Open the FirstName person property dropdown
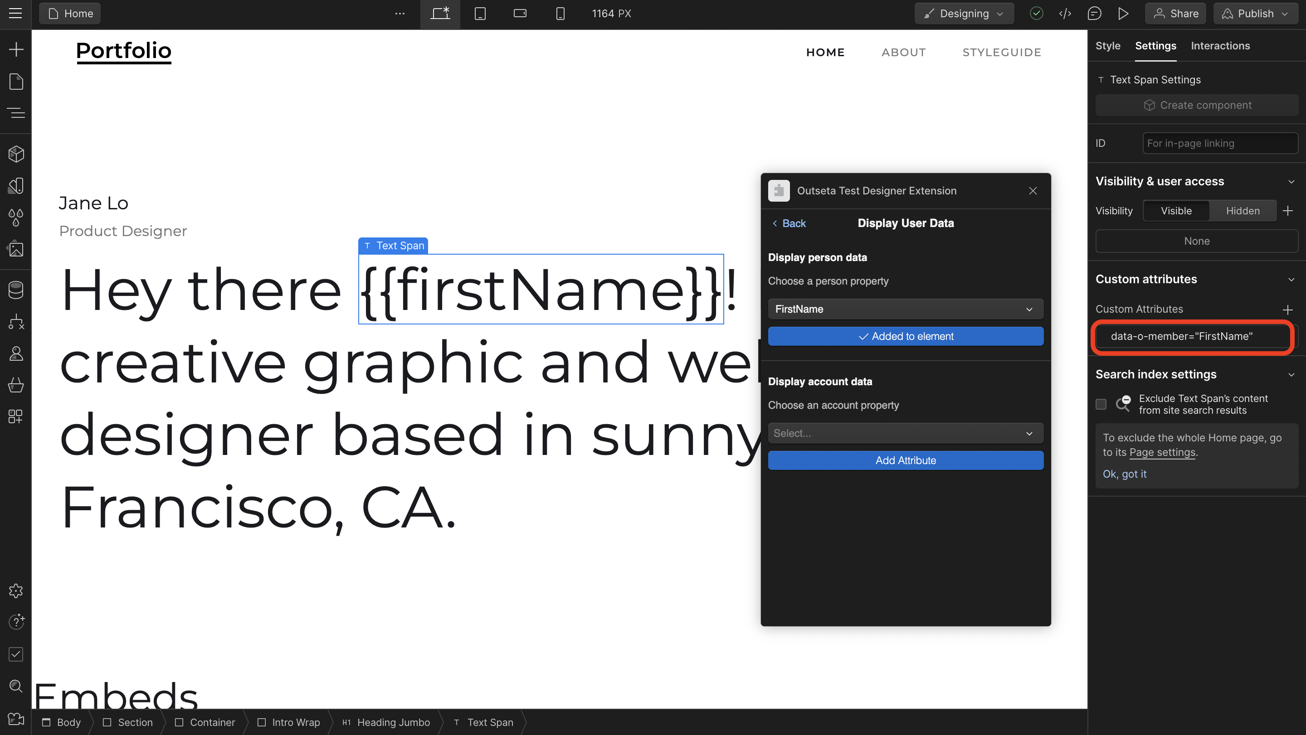 pyautogui.click(x=905, y=309)
